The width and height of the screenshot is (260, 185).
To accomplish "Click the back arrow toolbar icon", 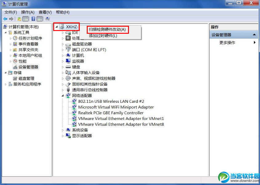I will (5, 19).
